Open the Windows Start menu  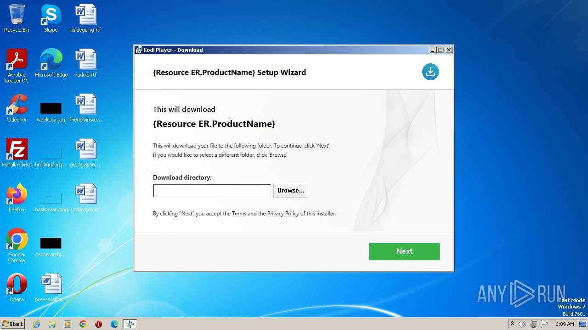point(13,324)
